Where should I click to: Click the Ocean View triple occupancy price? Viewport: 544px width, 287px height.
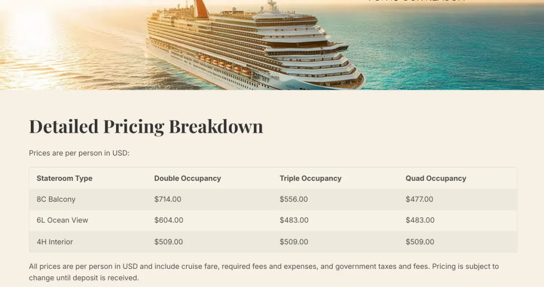[294, 220]
